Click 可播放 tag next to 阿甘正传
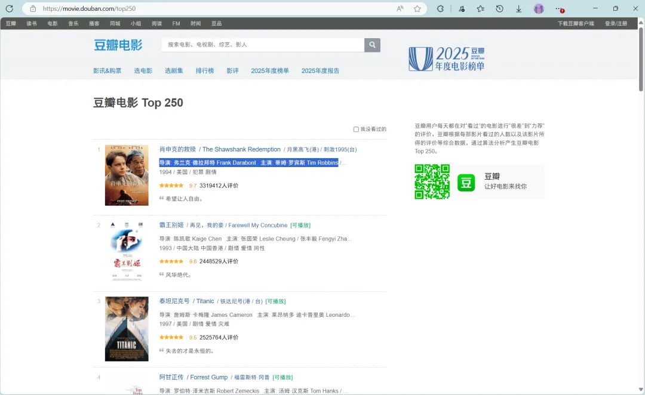 point(282,377)
